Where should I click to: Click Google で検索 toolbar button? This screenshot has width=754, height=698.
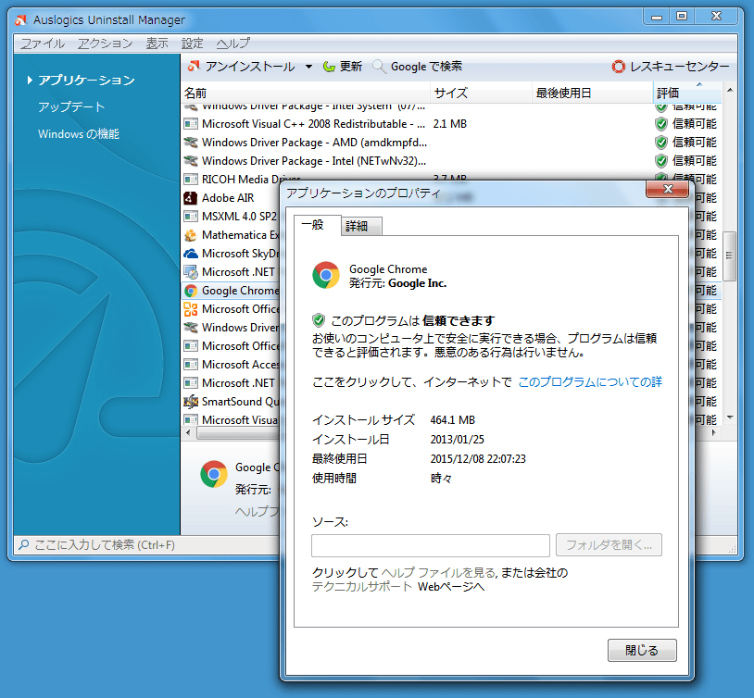418,67
